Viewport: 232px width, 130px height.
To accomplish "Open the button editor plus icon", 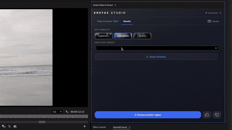I will click(x=84, y=126).
